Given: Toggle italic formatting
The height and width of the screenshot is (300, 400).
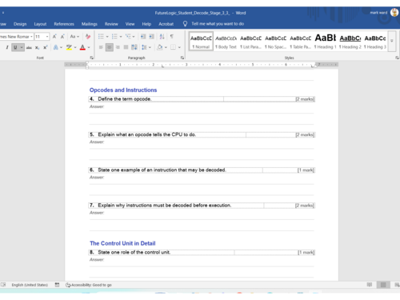Looking at the screenshot, I should pos(7,47).
